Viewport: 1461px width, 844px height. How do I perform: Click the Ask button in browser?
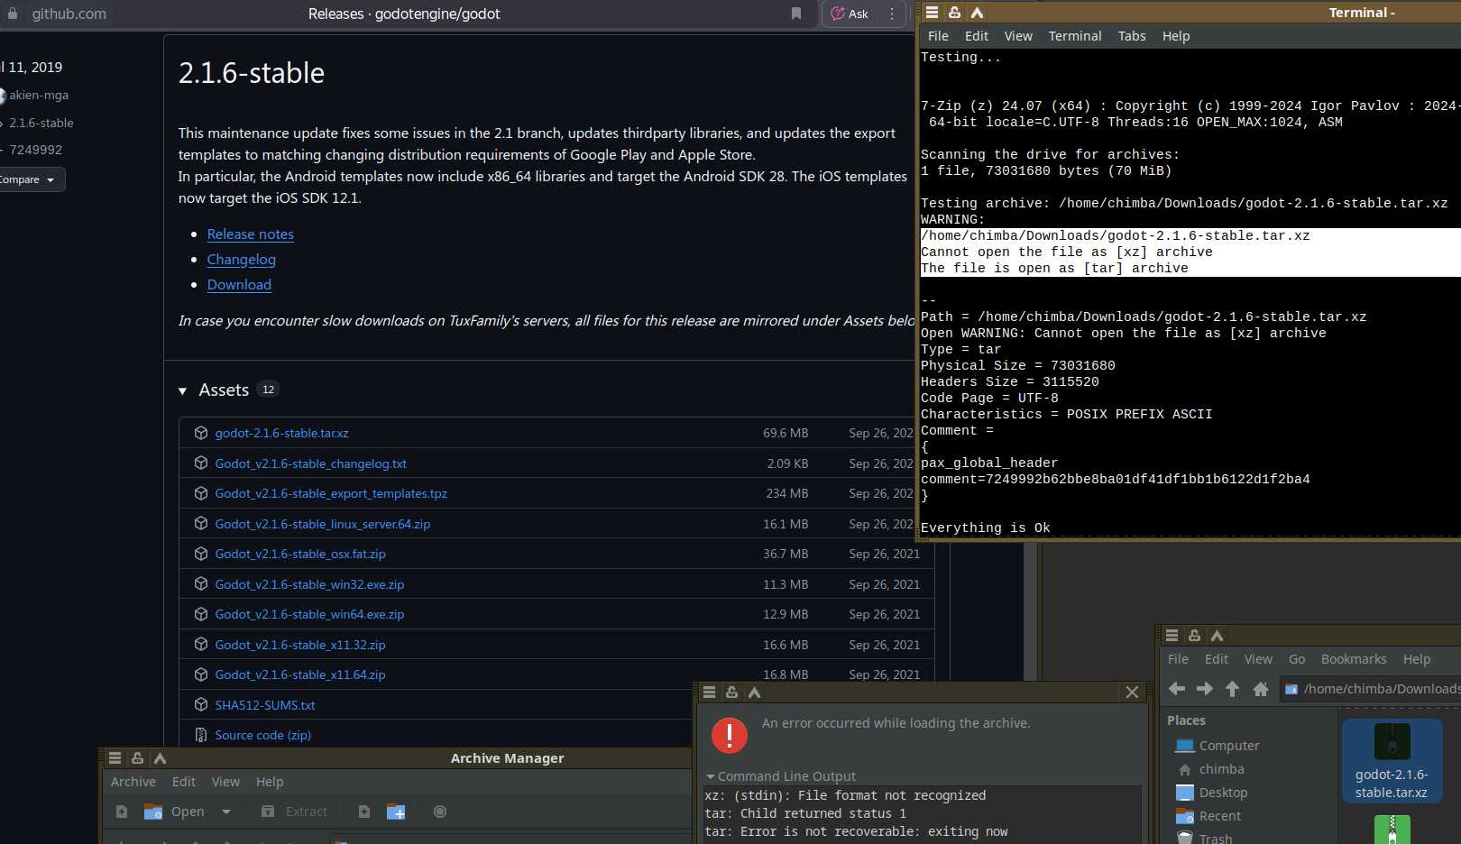pos(850,14)
